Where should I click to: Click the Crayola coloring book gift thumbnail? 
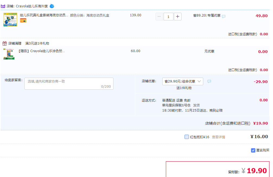pos(9,54)
